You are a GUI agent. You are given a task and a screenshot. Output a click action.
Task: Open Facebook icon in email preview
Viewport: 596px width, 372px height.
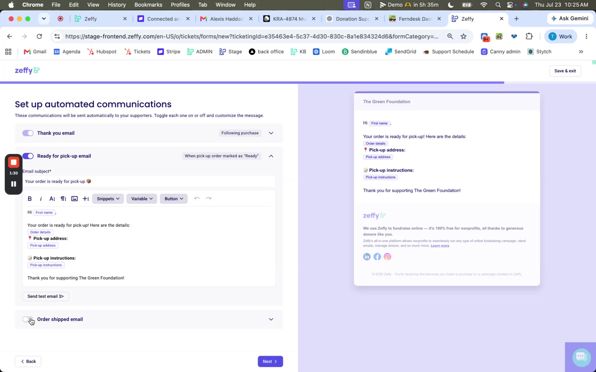pyautogui.click(x=377, y=257)
